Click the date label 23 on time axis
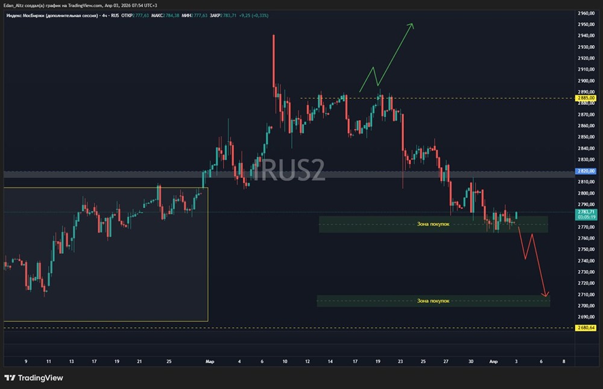 click(400, 362)
